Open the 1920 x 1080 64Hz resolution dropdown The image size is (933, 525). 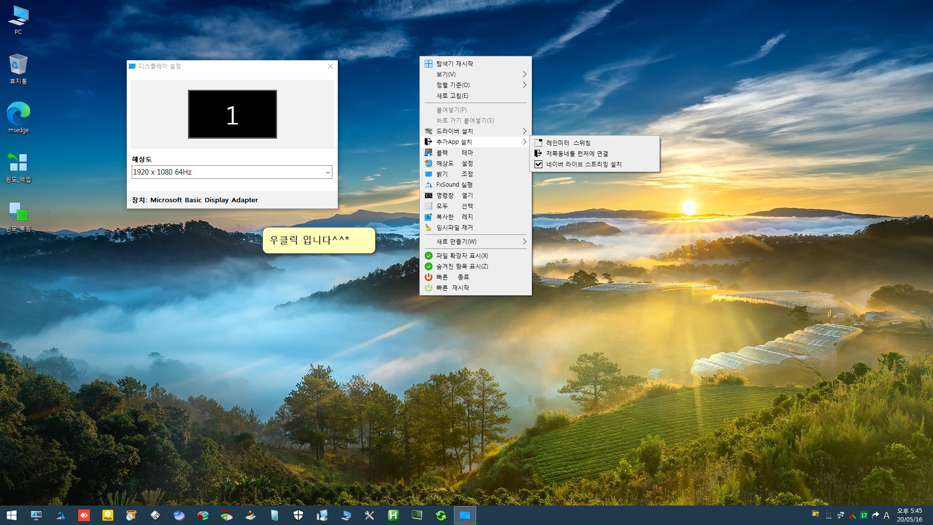click(232, 172)
